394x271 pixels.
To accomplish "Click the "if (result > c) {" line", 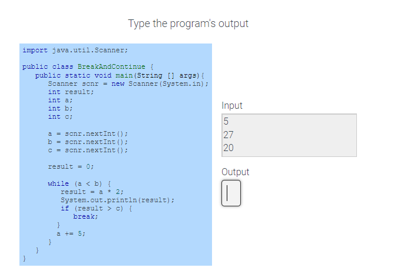I will tap(96, 208).
